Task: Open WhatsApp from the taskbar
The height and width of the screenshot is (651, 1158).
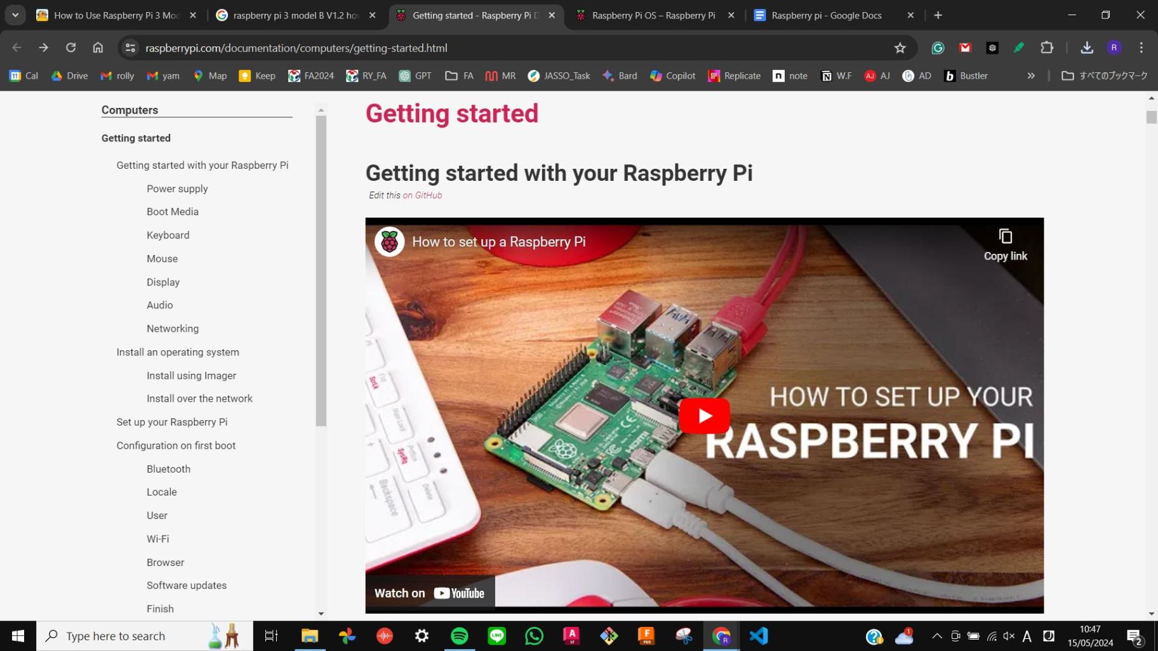Action: click(535, 636)
